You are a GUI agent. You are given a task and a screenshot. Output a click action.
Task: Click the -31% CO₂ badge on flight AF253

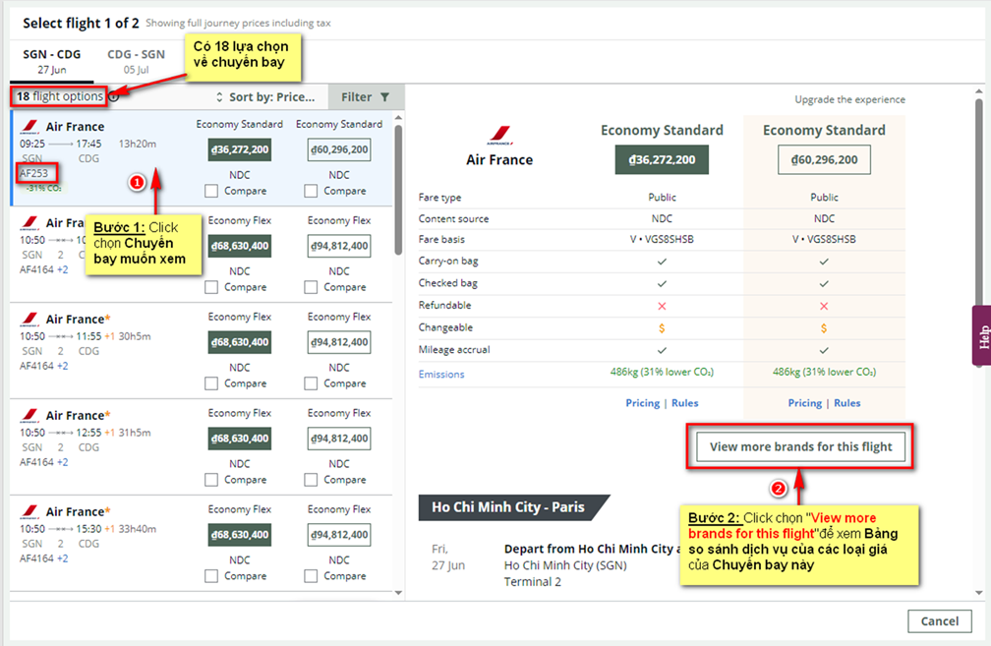tap(43, 189)
